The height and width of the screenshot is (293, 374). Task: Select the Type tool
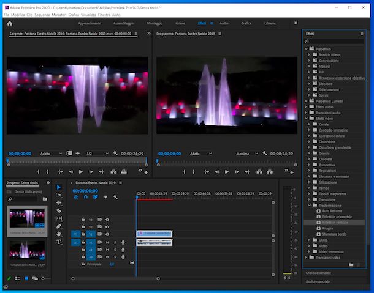coord(59,242)
